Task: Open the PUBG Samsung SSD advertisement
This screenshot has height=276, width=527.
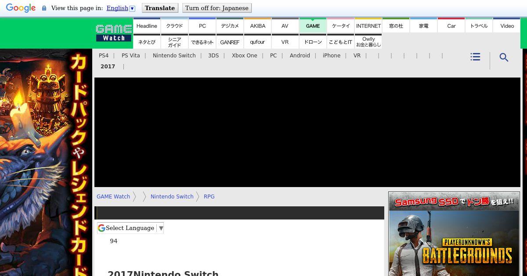Action: (454, 234)
